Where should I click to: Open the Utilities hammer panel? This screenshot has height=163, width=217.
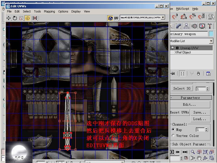210,26
